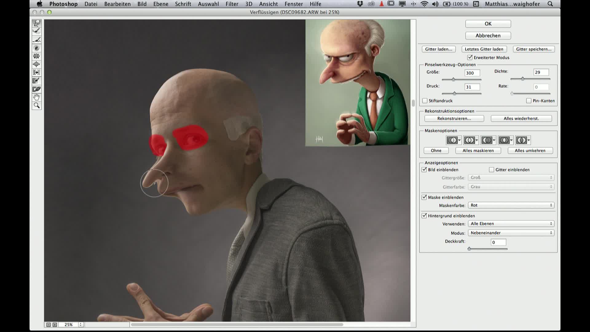Screen dimensions: 590x332
Task: Open the zoom level stepper next to 25%
Action: (81, 325)
